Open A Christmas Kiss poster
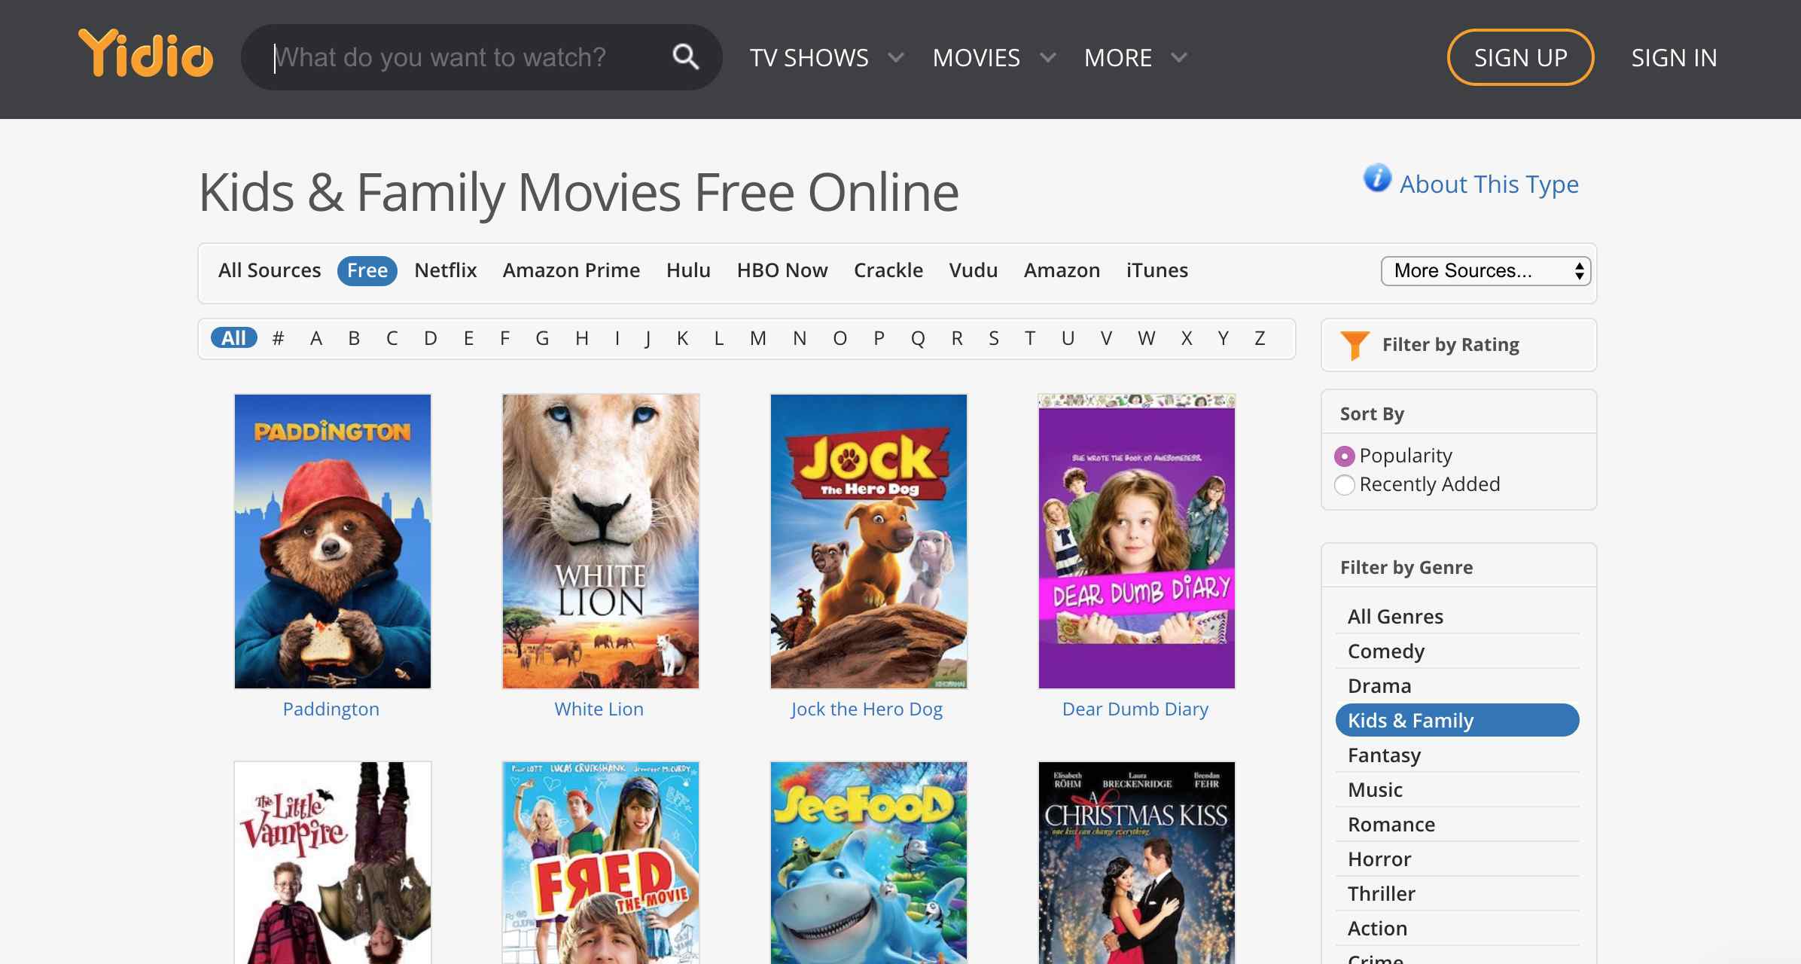 pyautogui.click(x=1137, y=862)
